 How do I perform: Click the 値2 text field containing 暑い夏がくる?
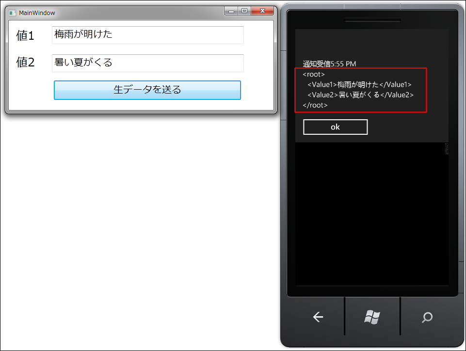148,63
